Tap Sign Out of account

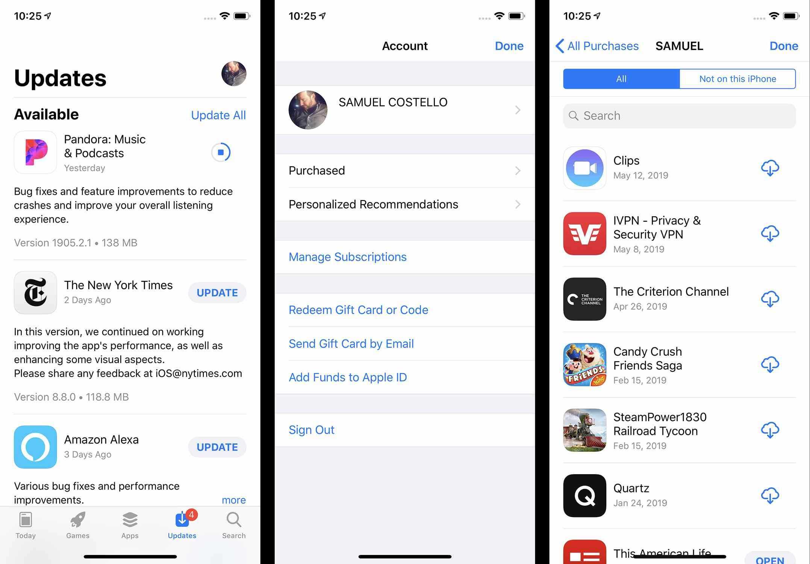coord(311,429)
